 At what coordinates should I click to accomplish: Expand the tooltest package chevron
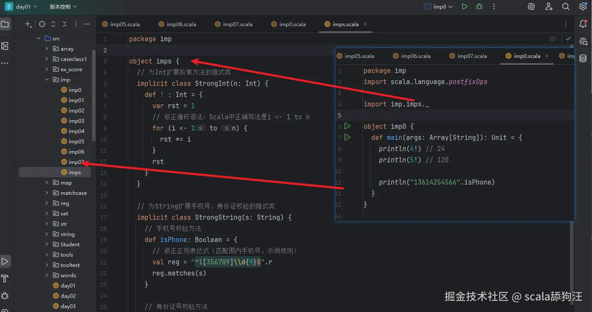coord(47,265)
